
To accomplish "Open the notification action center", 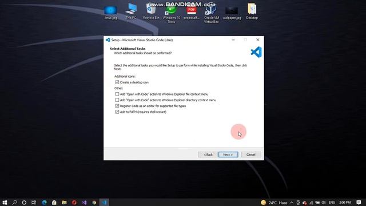I will (x=359, y=203).
